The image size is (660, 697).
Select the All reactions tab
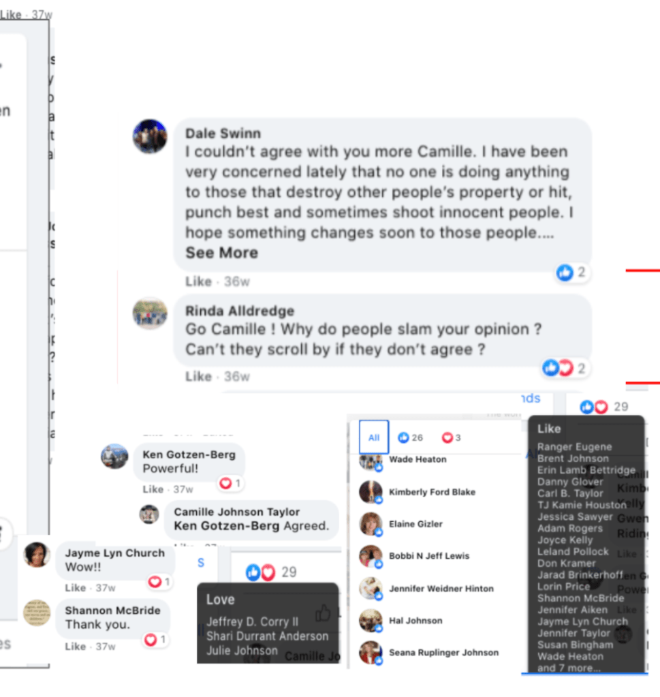tap(374, 437)
